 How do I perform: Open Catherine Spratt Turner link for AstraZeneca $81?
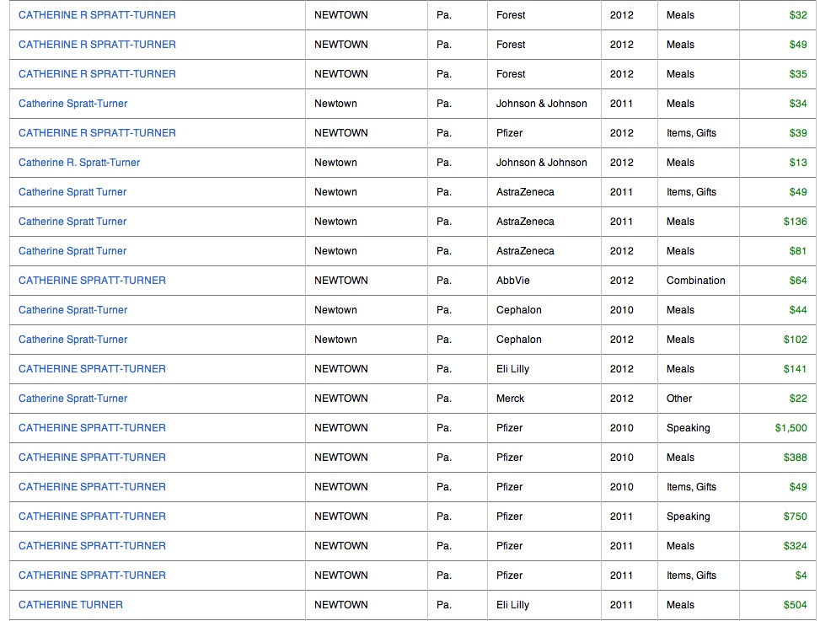click(x=72, y=251)
